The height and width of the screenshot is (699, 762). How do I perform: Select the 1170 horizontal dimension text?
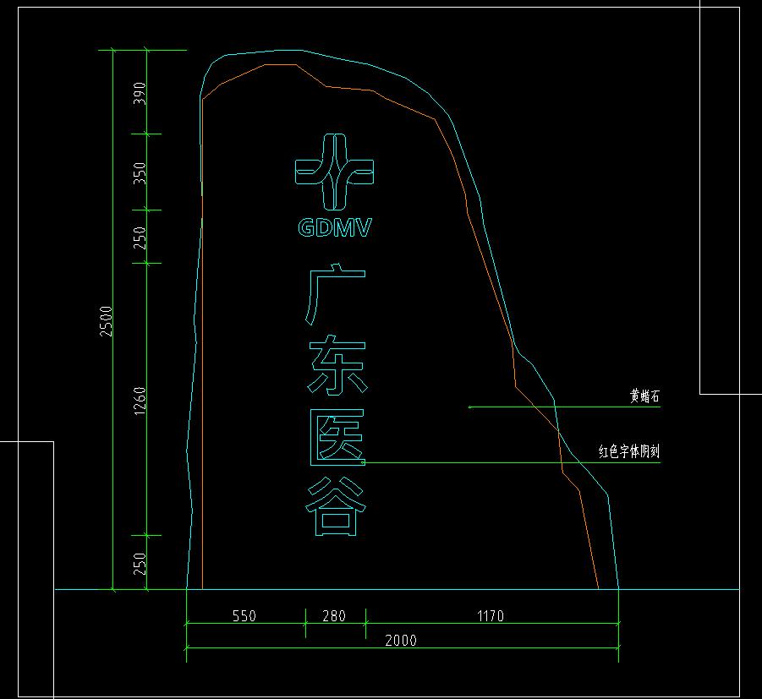click(491, 616)
